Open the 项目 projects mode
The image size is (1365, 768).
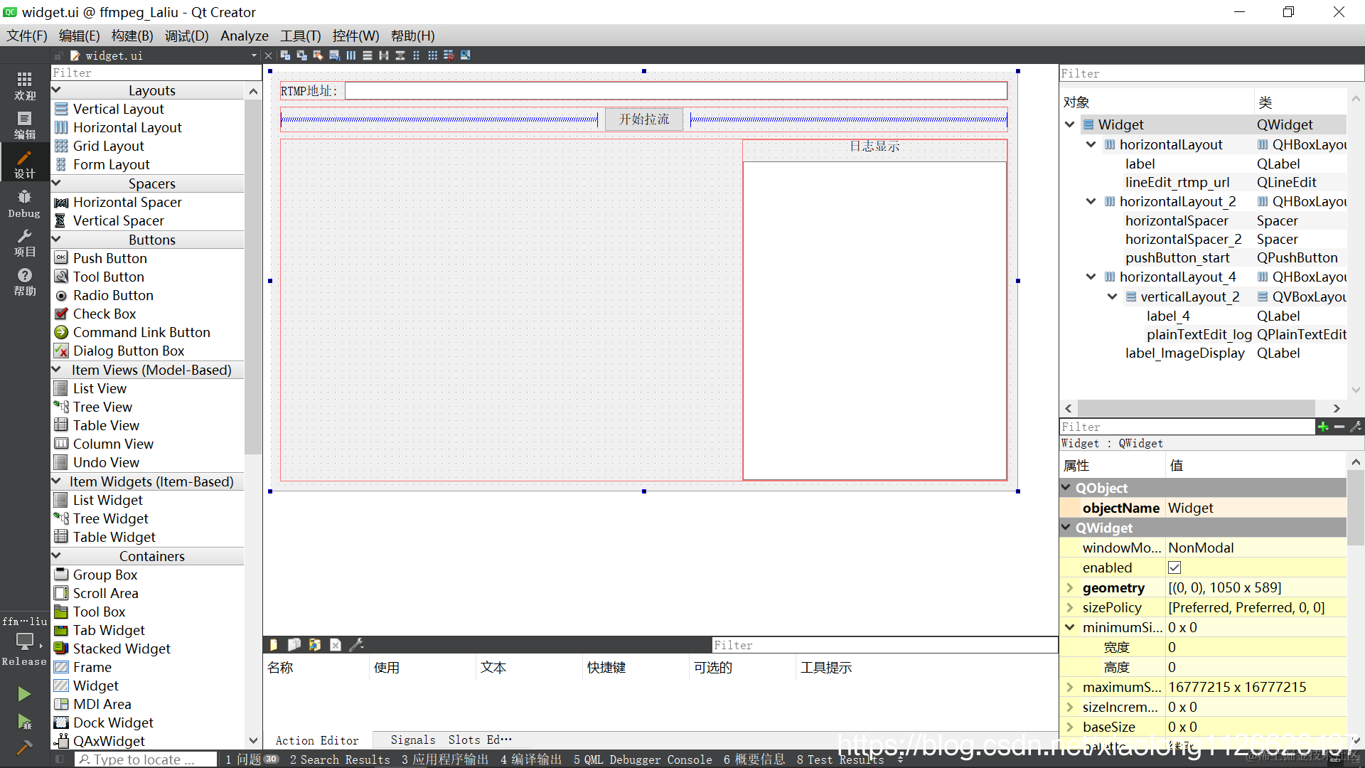point(24,242)
